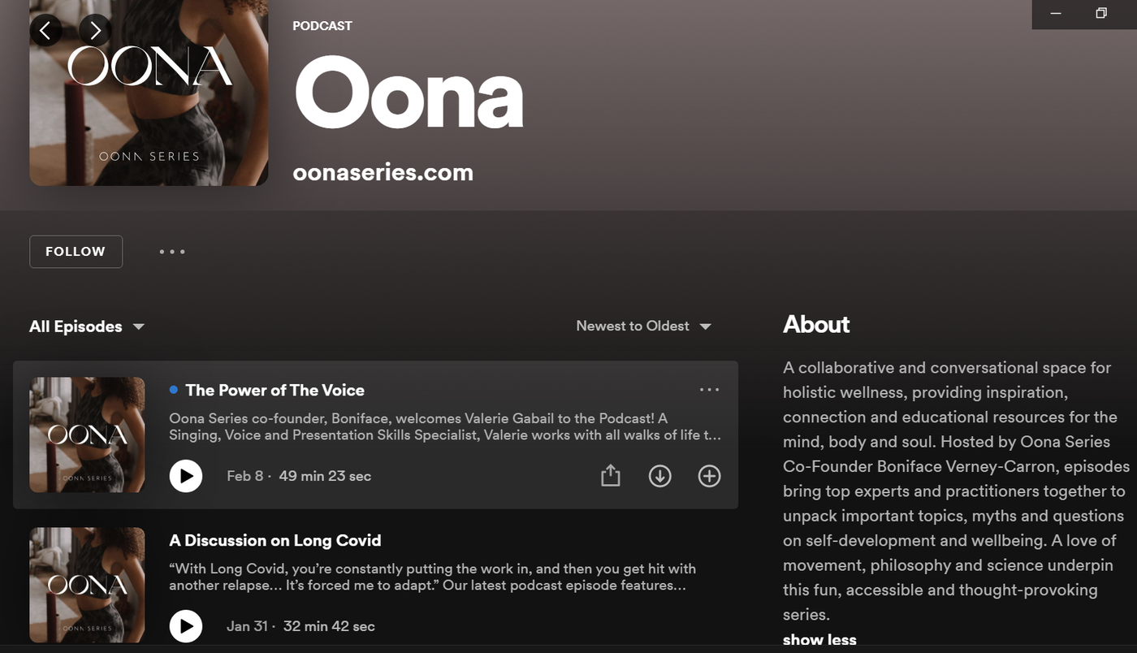Open A Discussion on Long Covid title
Image resolution: width=1137 pixels, height=653 pixels.
(x=275, y=540)
